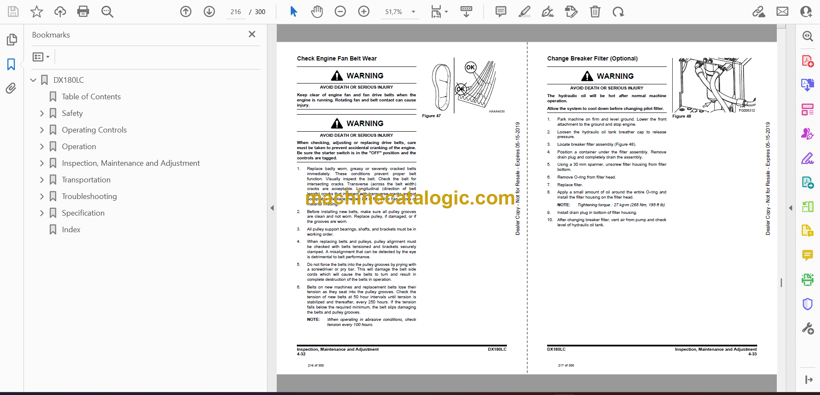820x395 pixels.
Task: Rotate the page view
Action: pos(618,12)
